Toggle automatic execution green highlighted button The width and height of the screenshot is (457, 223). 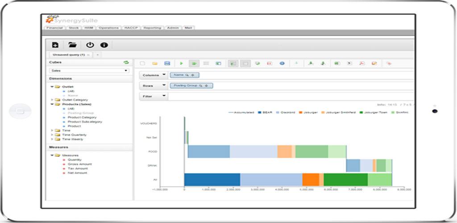tap(194, 63)
